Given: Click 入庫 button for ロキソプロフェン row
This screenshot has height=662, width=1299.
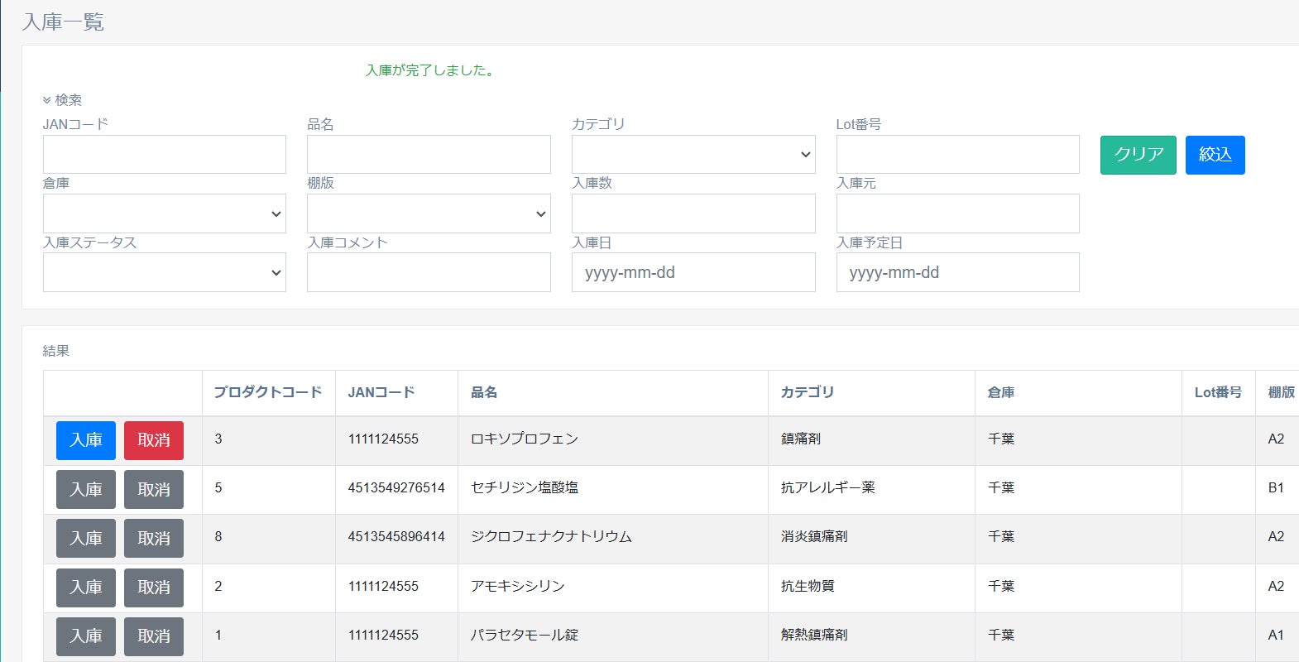Looking at the screenshot, I should point(86,440).
